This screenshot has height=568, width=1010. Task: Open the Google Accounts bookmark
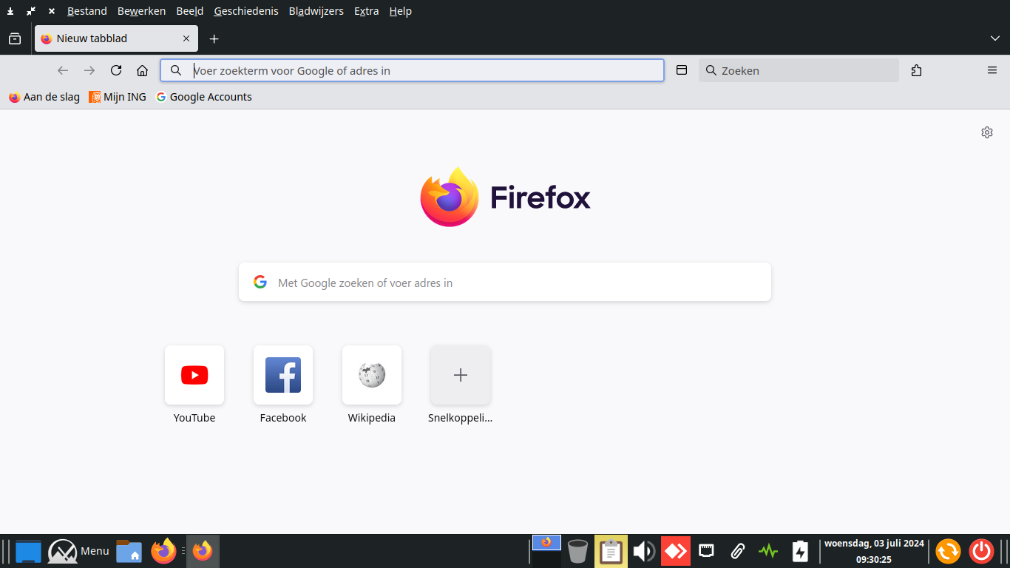204,97
